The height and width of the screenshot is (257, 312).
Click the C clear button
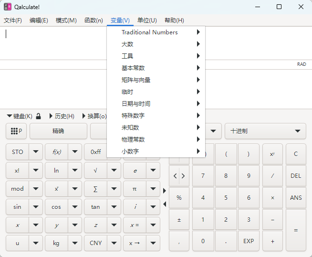pyautogui.click(x=296, y=154)
